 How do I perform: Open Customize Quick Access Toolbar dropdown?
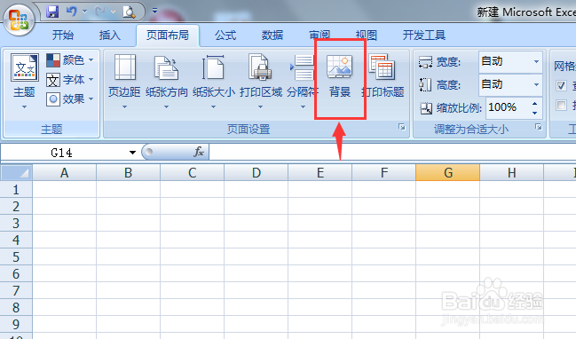(x=154, y=12)
